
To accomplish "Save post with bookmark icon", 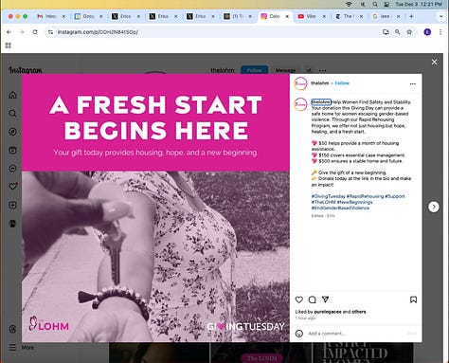I will 413,299.
